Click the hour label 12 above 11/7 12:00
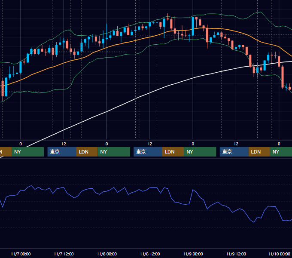 pos(64,144)
